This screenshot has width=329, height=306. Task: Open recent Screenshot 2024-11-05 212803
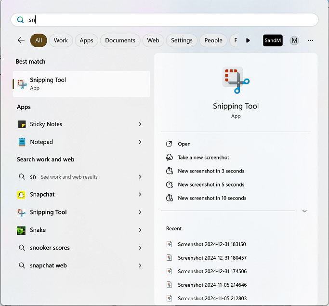pos(212,298)
